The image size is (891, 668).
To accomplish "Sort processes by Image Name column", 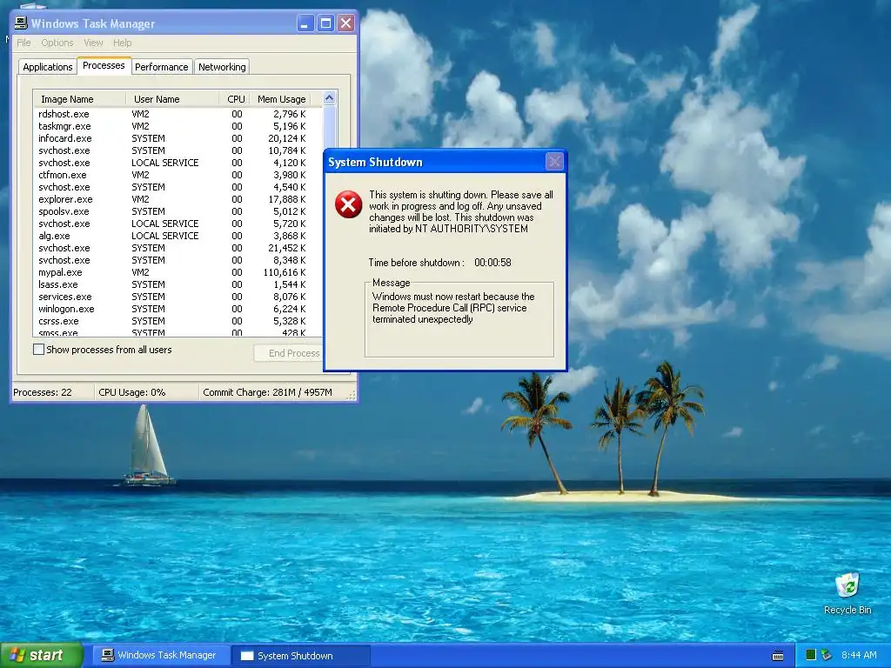I will [79, 99].
